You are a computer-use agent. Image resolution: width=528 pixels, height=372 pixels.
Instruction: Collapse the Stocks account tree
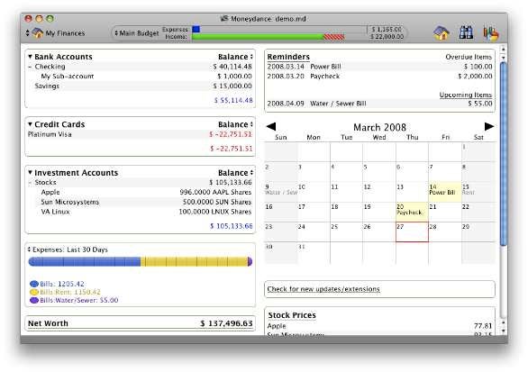(x=30, y=183)
